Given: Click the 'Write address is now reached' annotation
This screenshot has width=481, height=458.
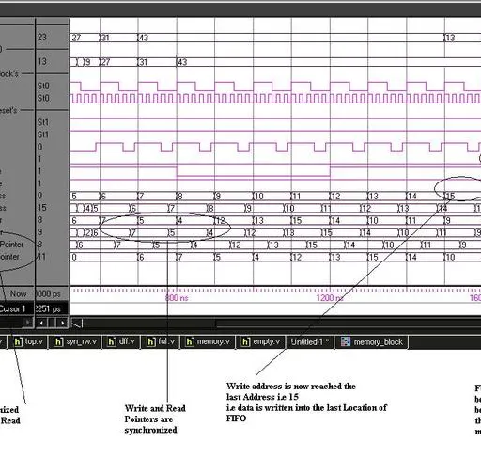Looking at the screenshot, I should 306,403.
